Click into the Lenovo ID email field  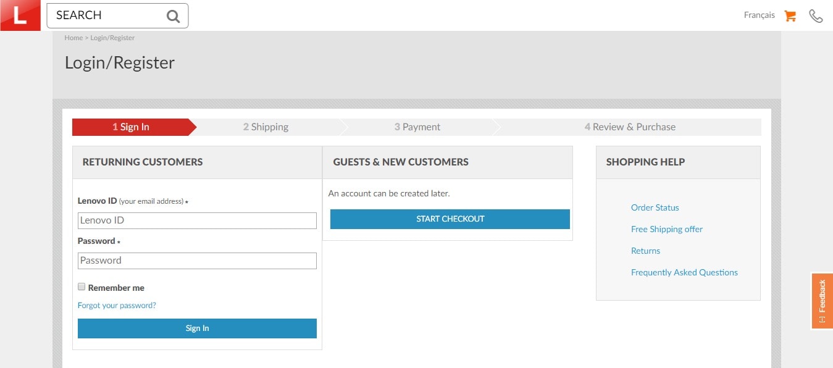coord(197,220)
